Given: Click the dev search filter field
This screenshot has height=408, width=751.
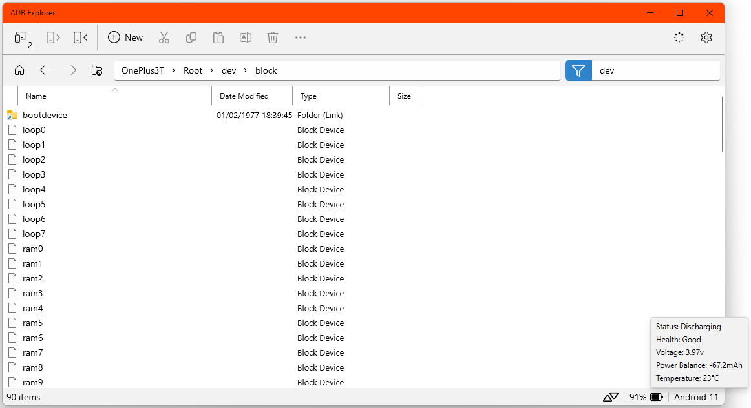Looking at the screenshot, I should (x=656, y=70).
